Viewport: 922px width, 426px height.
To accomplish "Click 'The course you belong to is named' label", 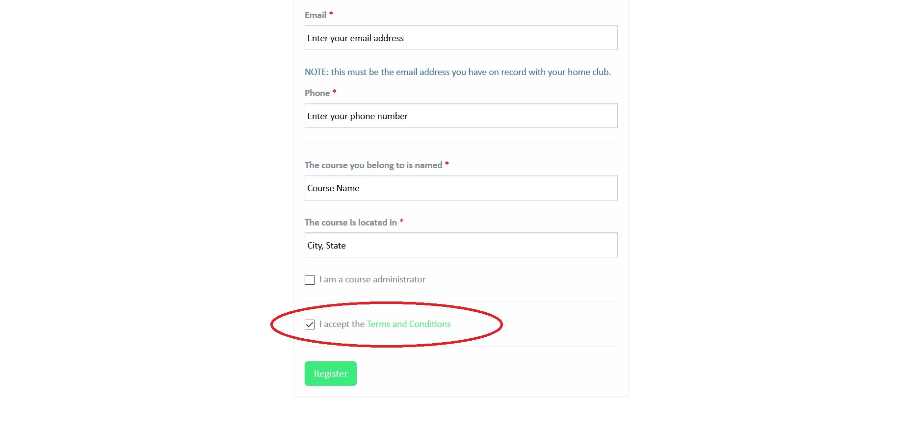I will pyautogui.click(x=373, y=165).
